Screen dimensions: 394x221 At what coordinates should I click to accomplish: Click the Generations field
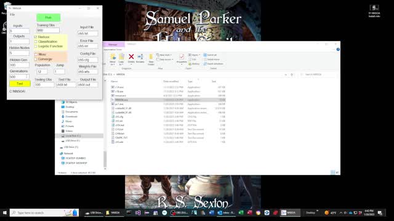[x=19, y=77]
